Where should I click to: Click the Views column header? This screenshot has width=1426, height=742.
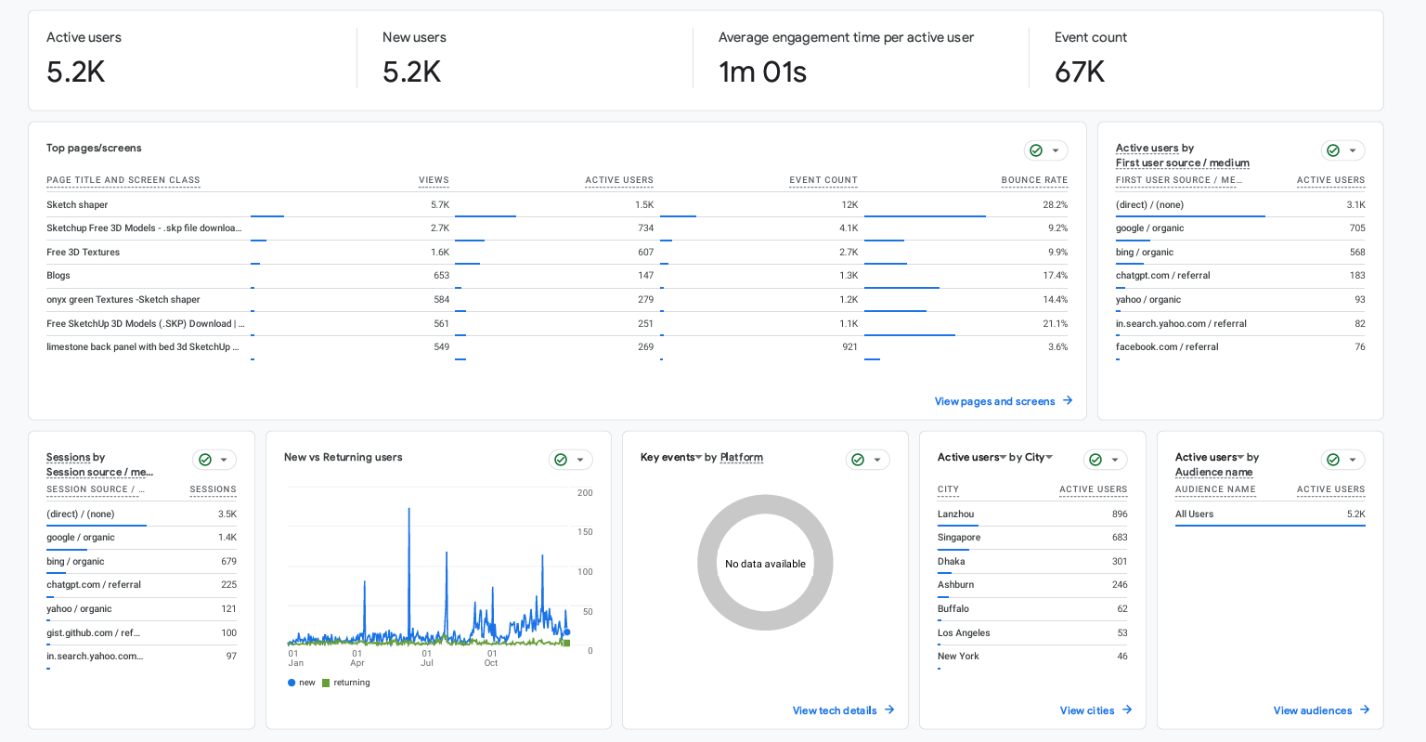click(x=434, y=180)
